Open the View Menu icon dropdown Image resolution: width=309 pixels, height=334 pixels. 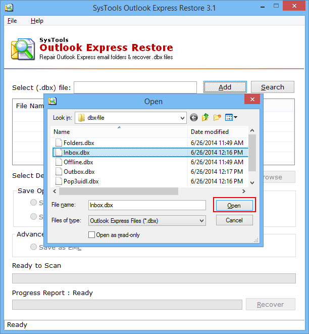click(x=231, y=117)
